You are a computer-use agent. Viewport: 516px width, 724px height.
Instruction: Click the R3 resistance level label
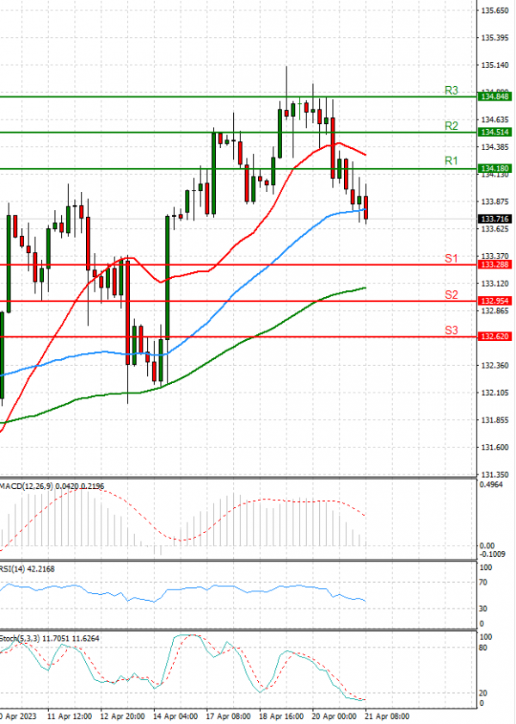(x=451, y=90)
